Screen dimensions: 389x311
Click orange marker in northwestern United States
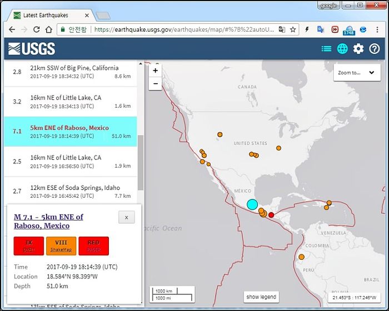[x=220, y=134]
